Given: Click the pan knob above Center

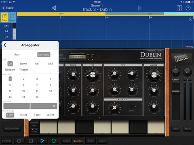Looking at the screenshot, I should point(176,72).
